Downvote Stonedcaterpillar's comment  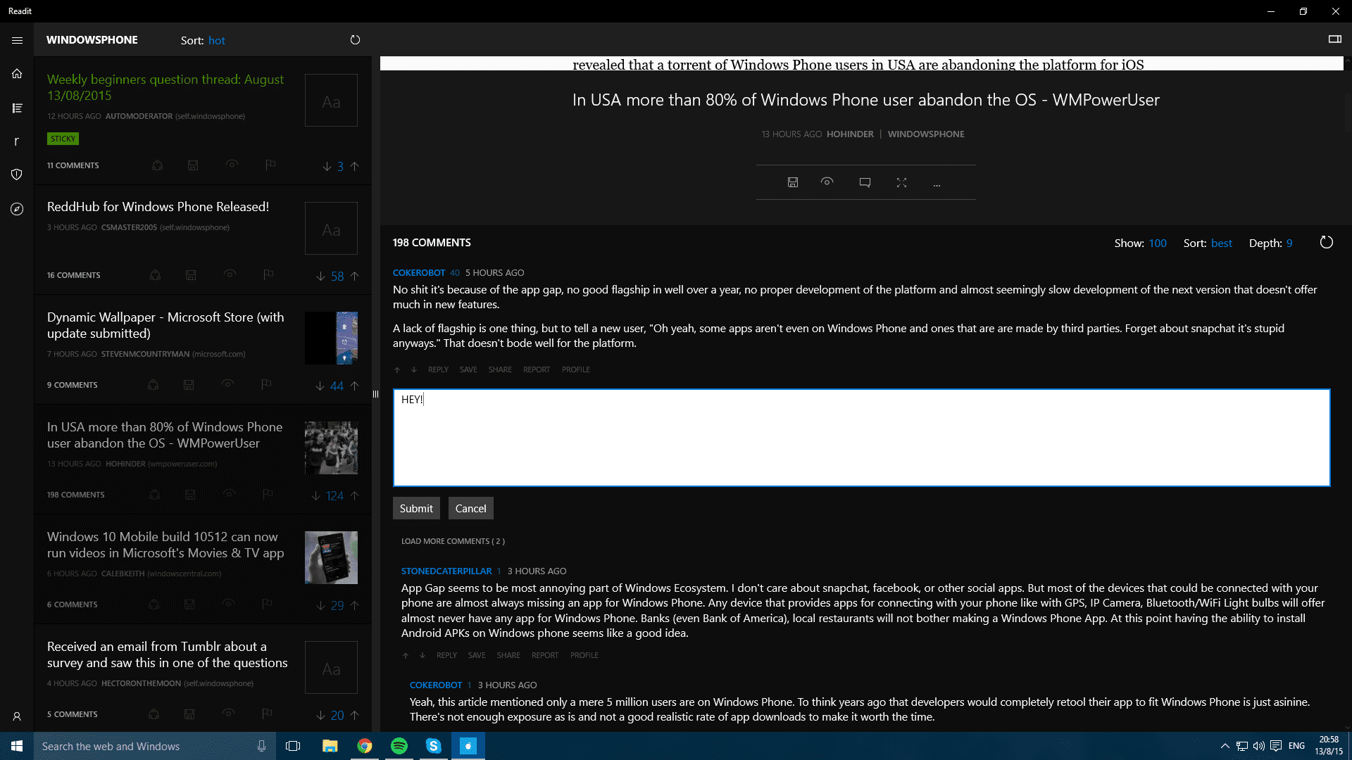pyautogui.click(x=423, y=655)
